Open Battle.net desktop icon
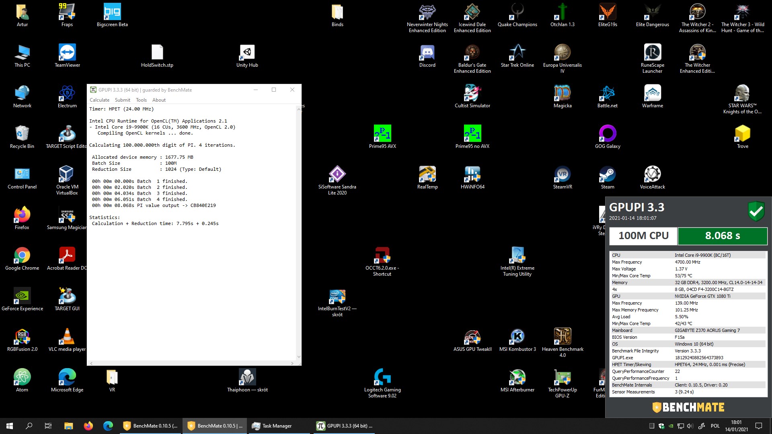772x434 pixels. click(x=608, y=96)
